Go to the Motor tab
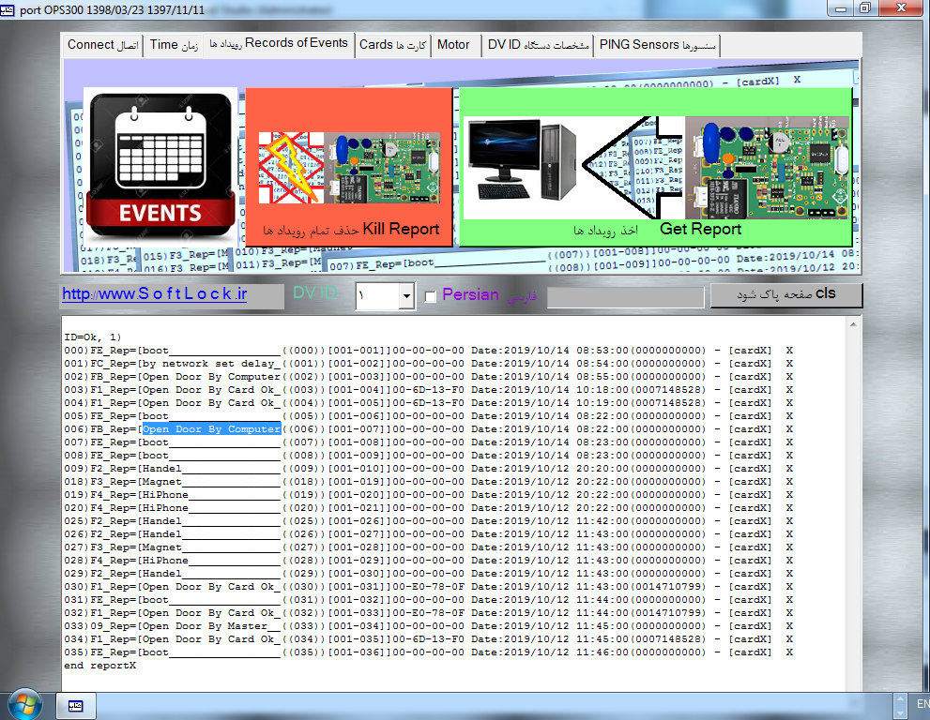The width and height of the screenshot is (930, 720). pos(454,45)
